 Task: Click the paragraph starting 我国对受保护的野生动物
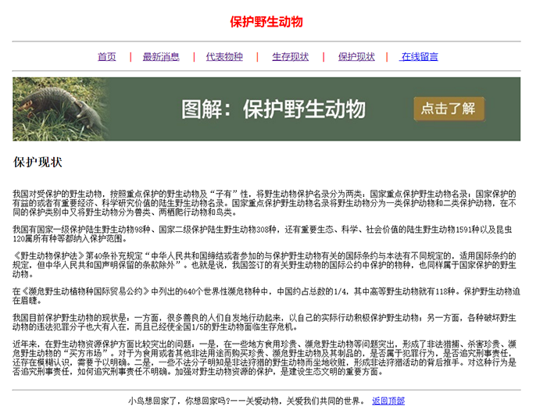(x=266, y=202)
